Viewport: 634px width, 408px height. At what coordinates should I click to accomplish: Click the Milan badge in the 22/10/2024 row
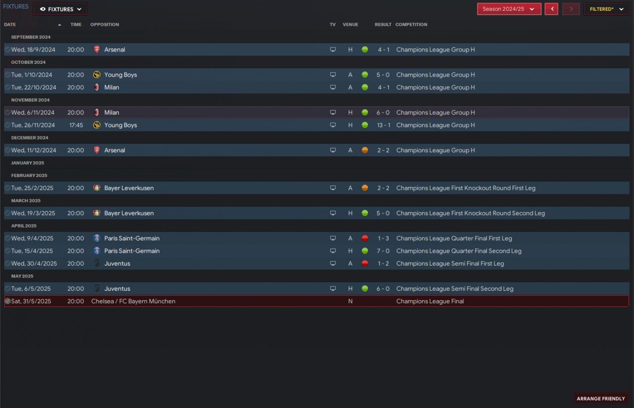pos(97,87)
